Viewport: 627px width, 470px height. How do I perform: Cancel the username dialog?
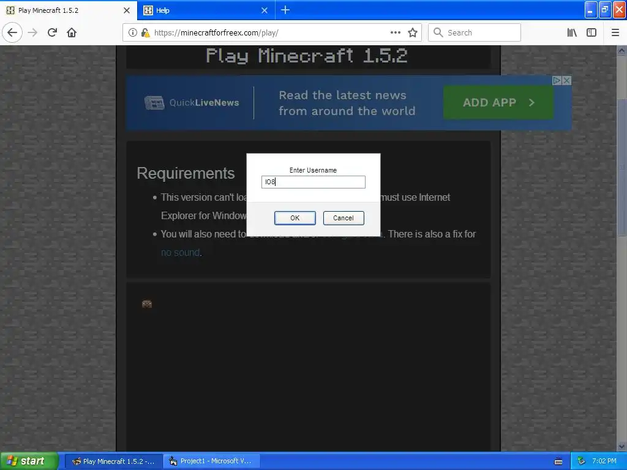point(344,218)
